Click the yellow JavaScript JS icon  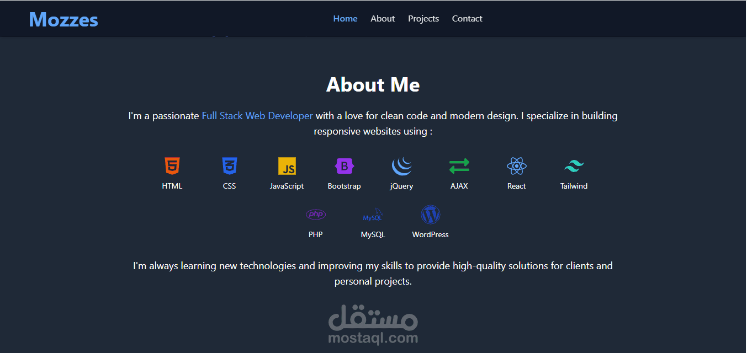[x=287, y=166]
